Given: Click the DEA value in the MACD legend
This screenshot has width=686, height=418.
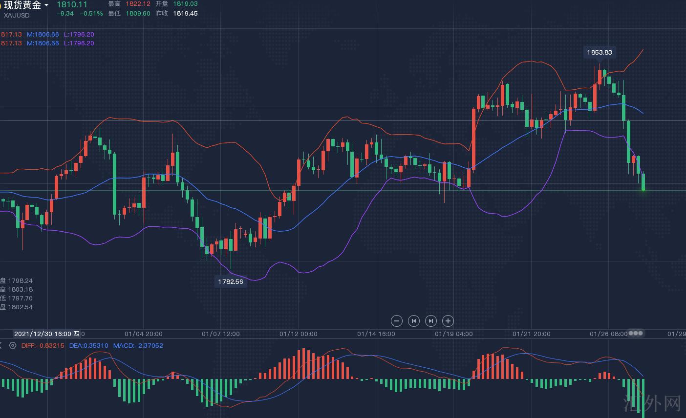Looking at the screenshot, I should 88,345.
